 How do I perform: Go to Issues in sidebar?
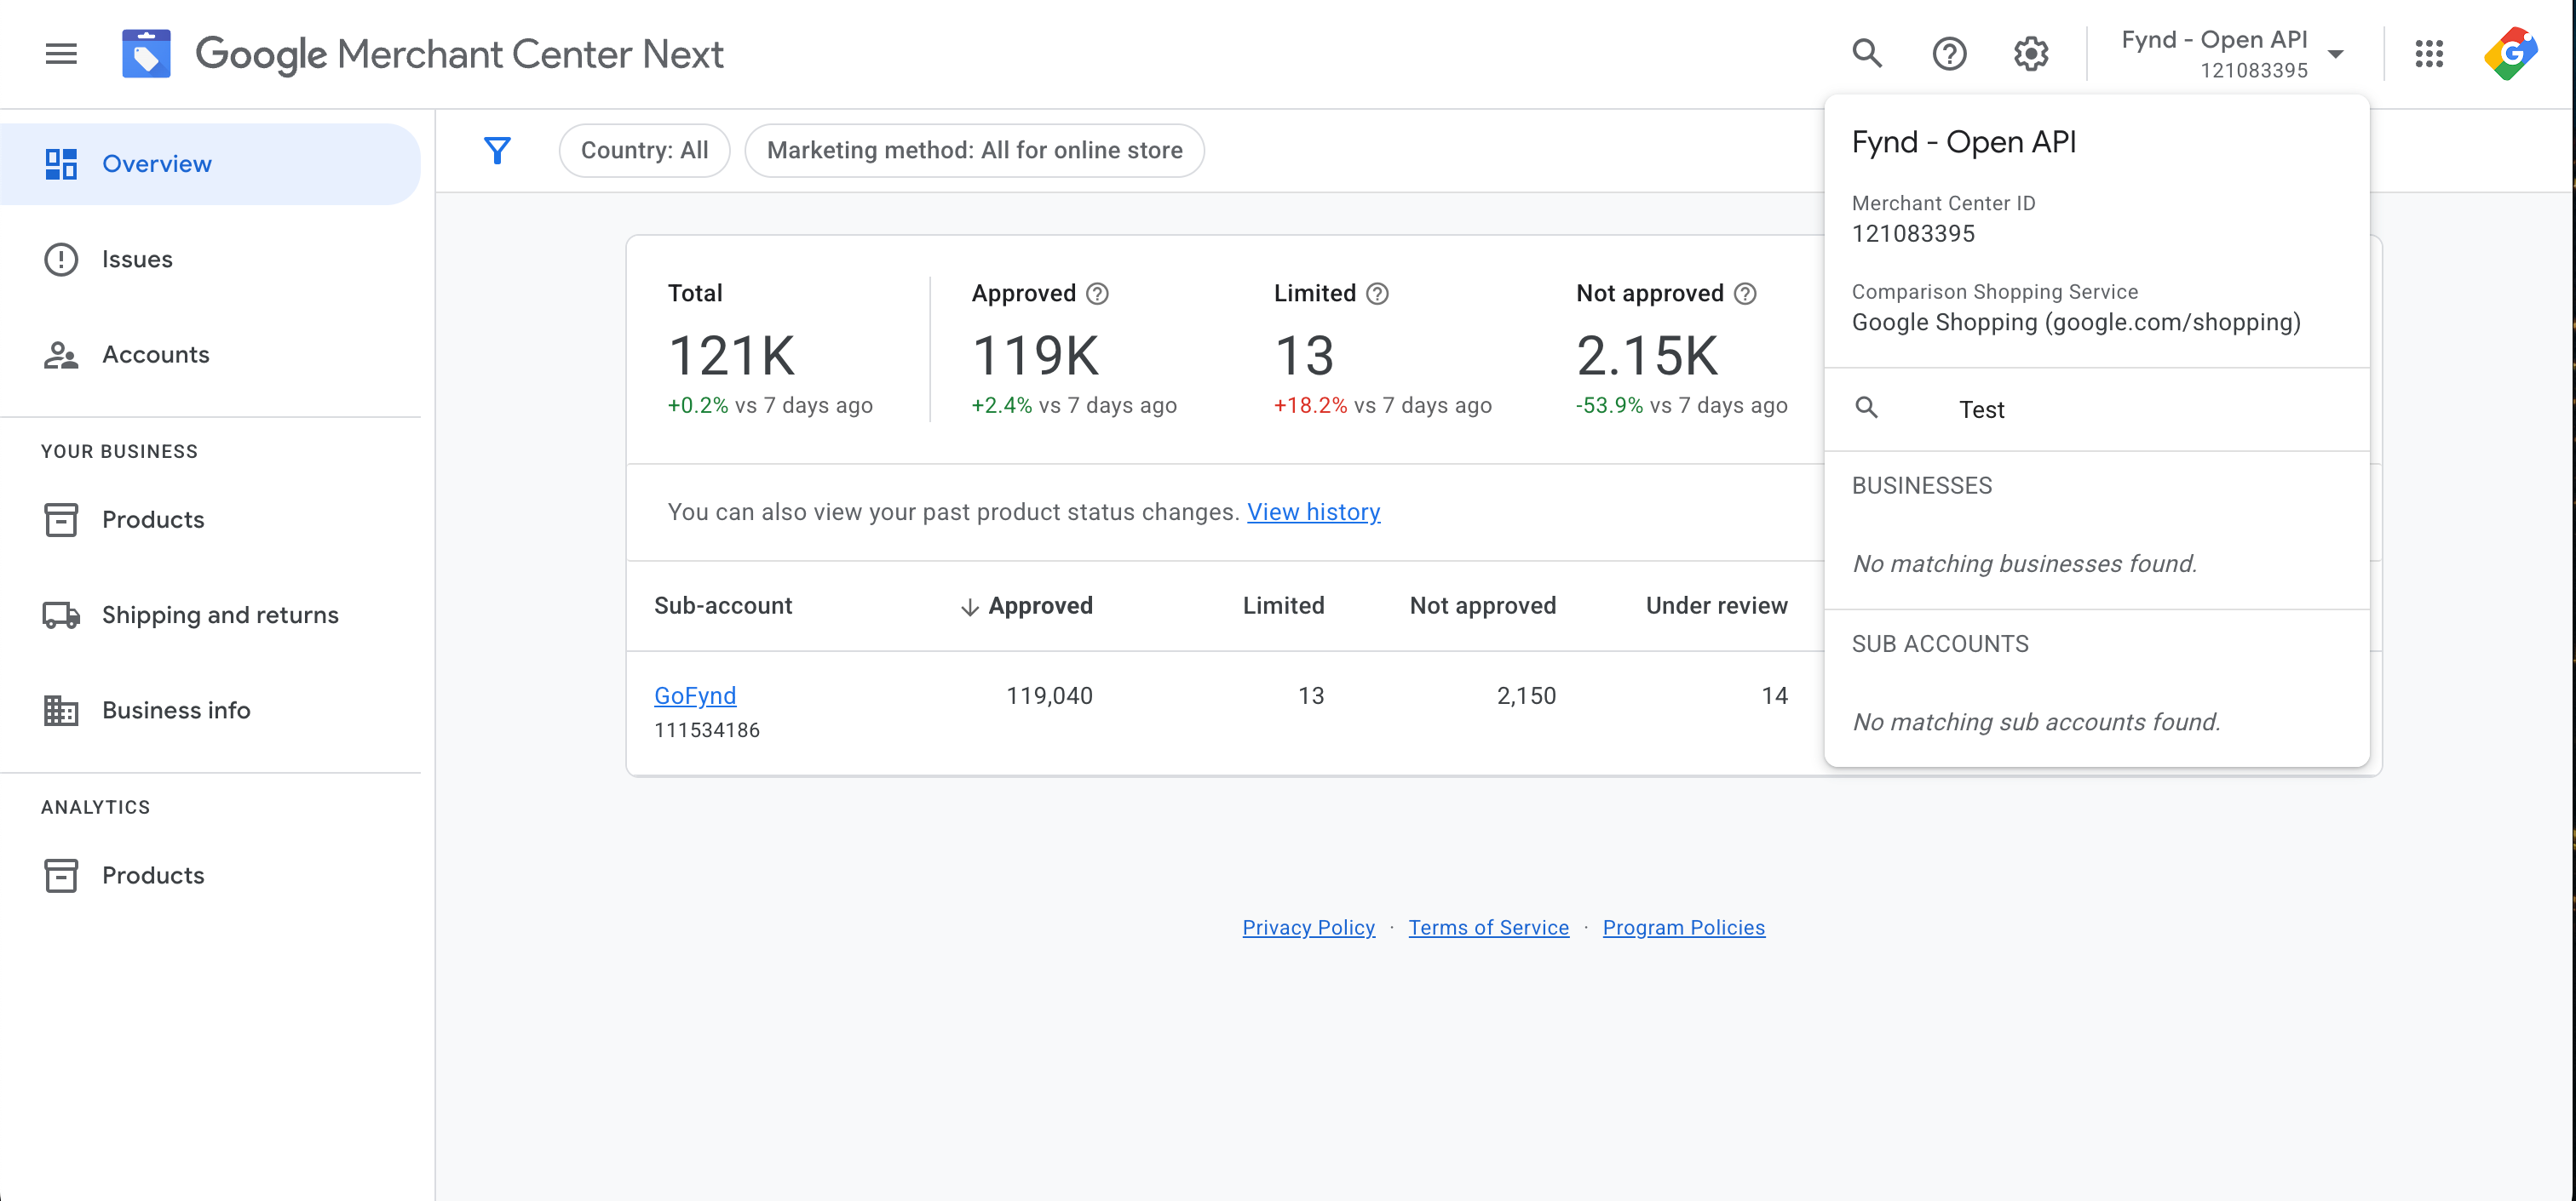(x=137, y=260)
